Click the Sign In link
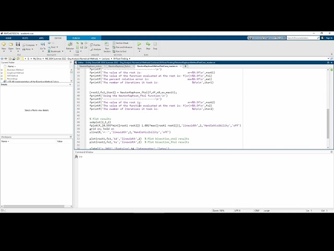This screenshot has height=251, width=334. click(x=329, y=38)
